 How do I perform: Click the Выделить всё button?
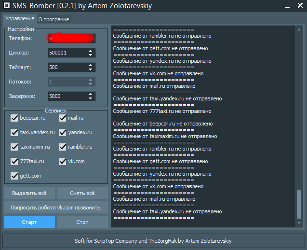click(x=29, y=193)
